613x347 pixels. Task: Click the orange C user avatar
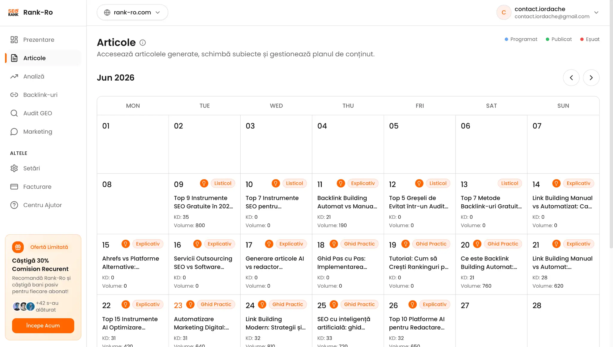504,12
